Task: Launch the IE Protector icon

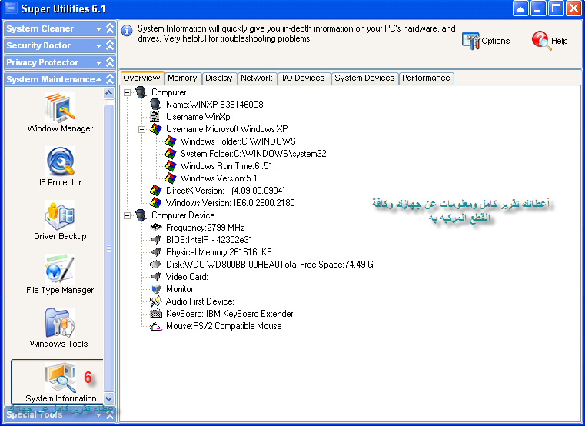Action: click(x=60, y=161)
